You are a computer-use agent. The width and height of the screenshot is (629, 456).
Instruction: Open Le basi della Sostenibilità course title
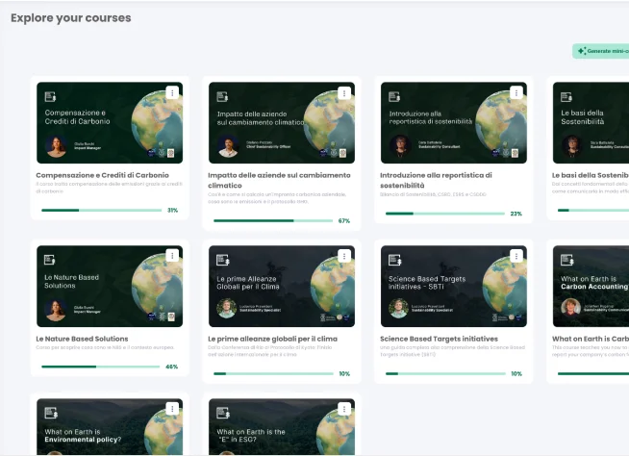(591, 175)
